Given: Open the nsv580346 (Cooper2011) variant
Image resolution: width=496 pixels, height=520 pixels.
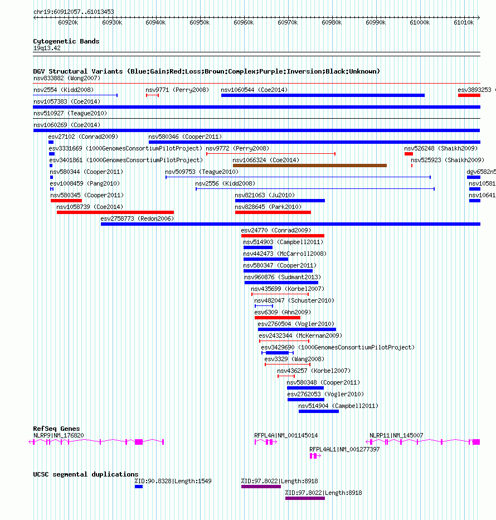Looking at the screenshot, I should tap(185, 137).
